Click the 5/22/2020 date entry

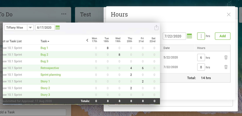click(x=171, y=57)
